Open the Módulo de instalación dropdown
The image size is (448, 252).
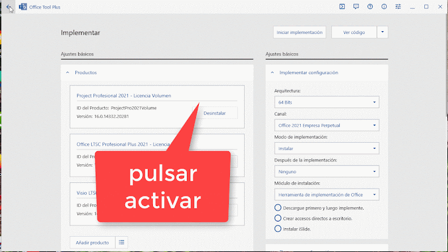327,195
